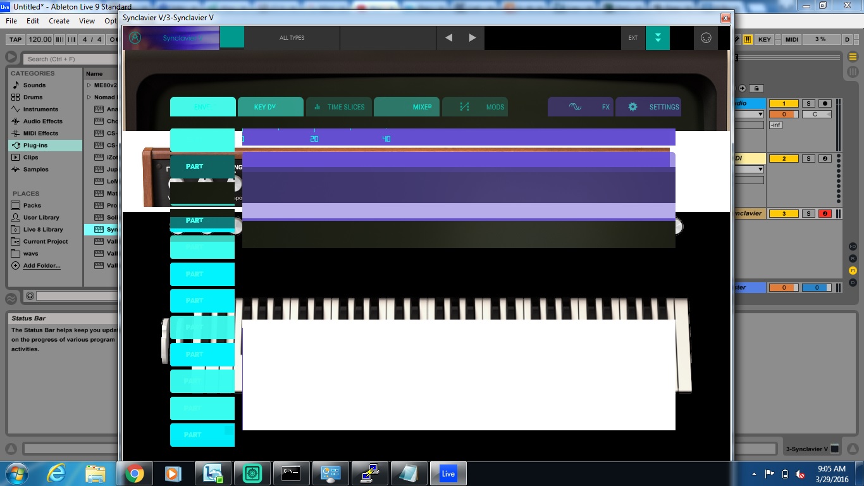Image resolution: width=864 pixels, height=486 pixels.
Task: Toggle the computer MIDI keyboard icon
Action: coord(748,39)
